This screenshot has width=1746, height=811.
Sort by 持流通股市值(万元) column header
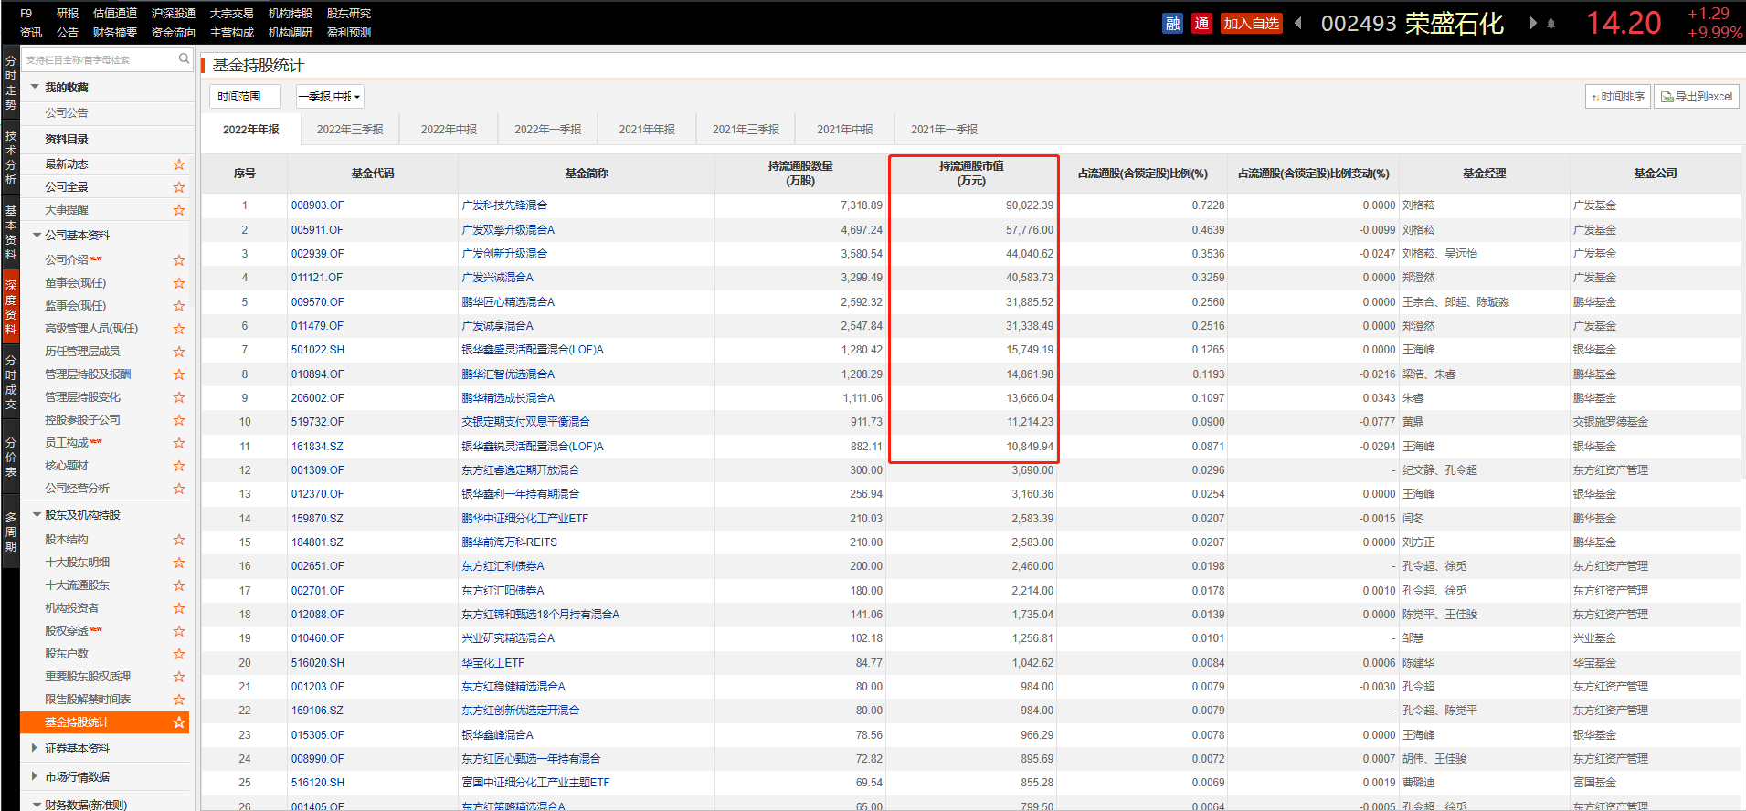point(971,174)
